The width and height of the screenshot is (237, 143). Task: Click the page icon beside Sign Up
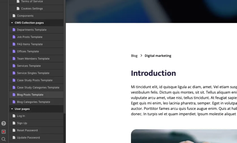click(14, 123)
